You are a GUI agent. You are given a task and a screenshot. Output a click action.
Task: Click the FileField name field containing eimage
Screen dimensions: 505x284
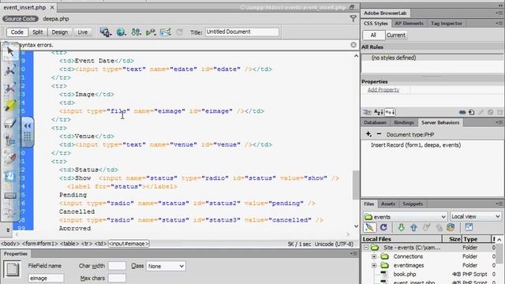[46, 278]
